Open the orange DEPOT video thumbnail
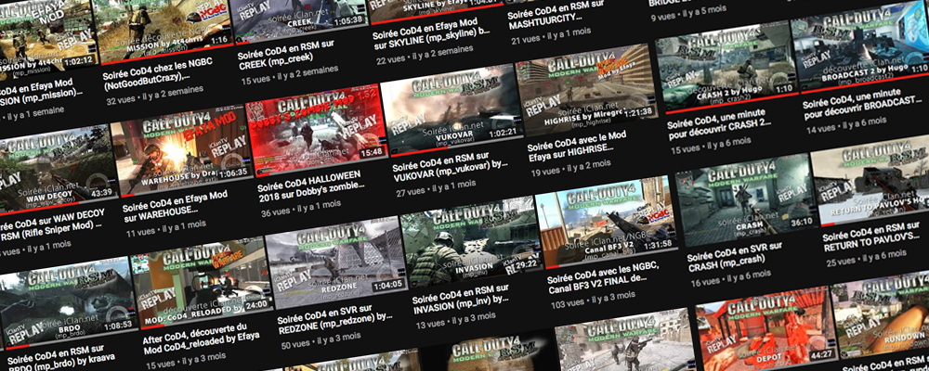Image resolution: width=929 pixels, height=371 pixels. (765, 333)
